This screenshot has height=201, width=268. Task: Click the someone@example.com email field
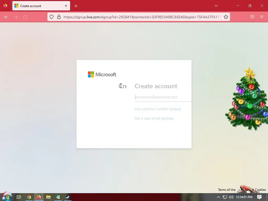(x=163, y=97)
